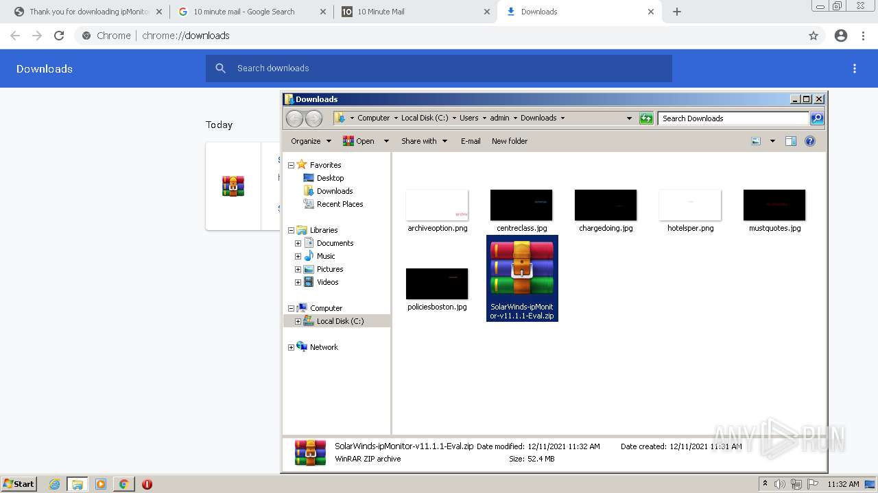Click the Change your view icon
The height and width of the screenshot is (493, 878).
[756, 141]
